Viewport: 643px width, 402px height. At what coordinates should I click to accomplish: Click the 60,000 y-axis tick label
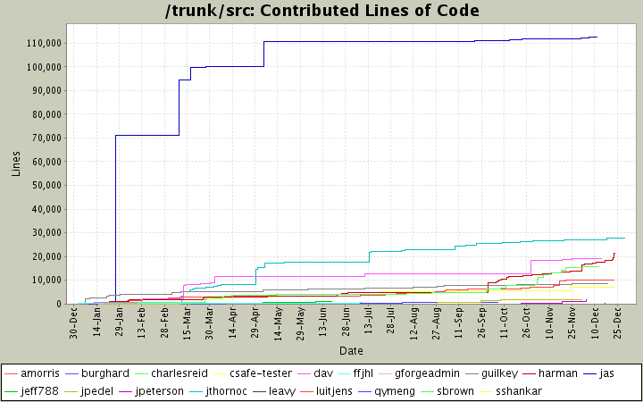(46, 162)
